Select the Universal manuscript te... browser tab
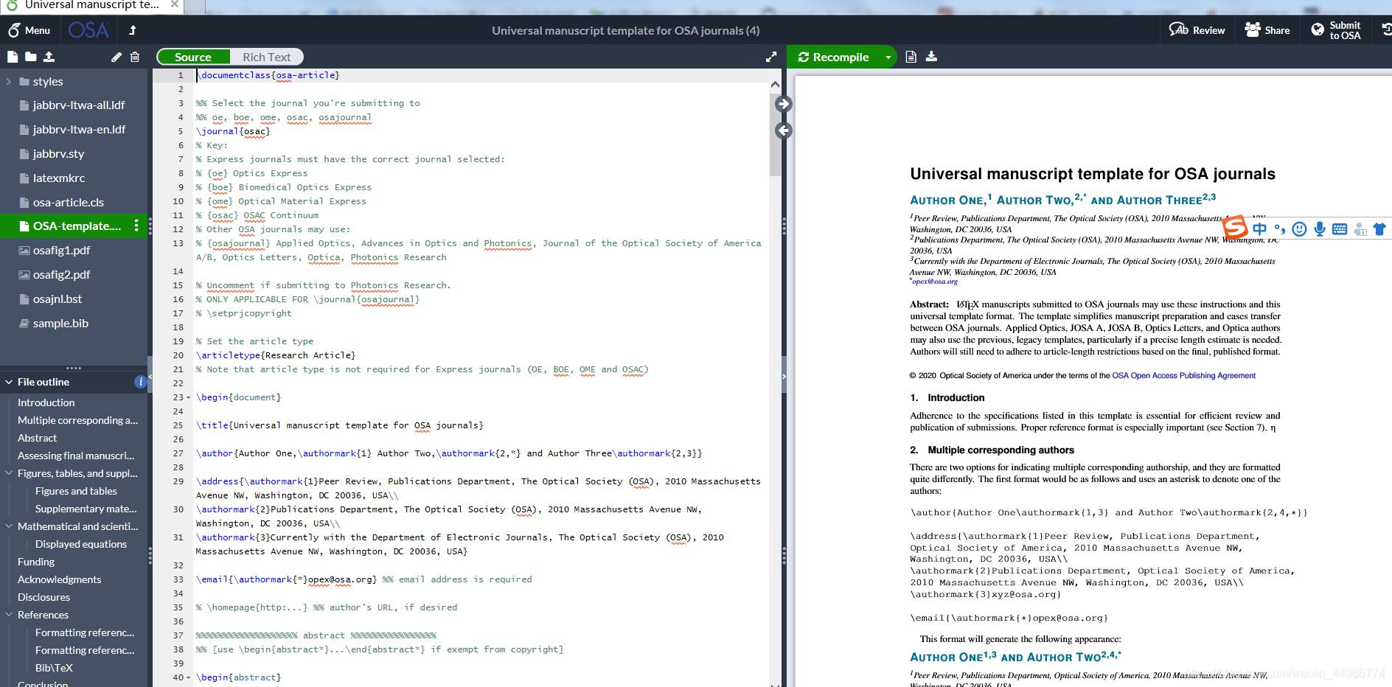 click(92, 5)
